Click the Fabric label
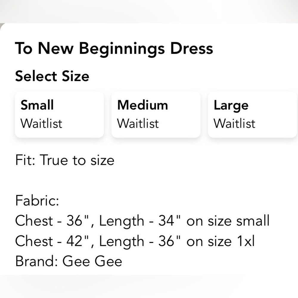 click(x=36, y=201)
